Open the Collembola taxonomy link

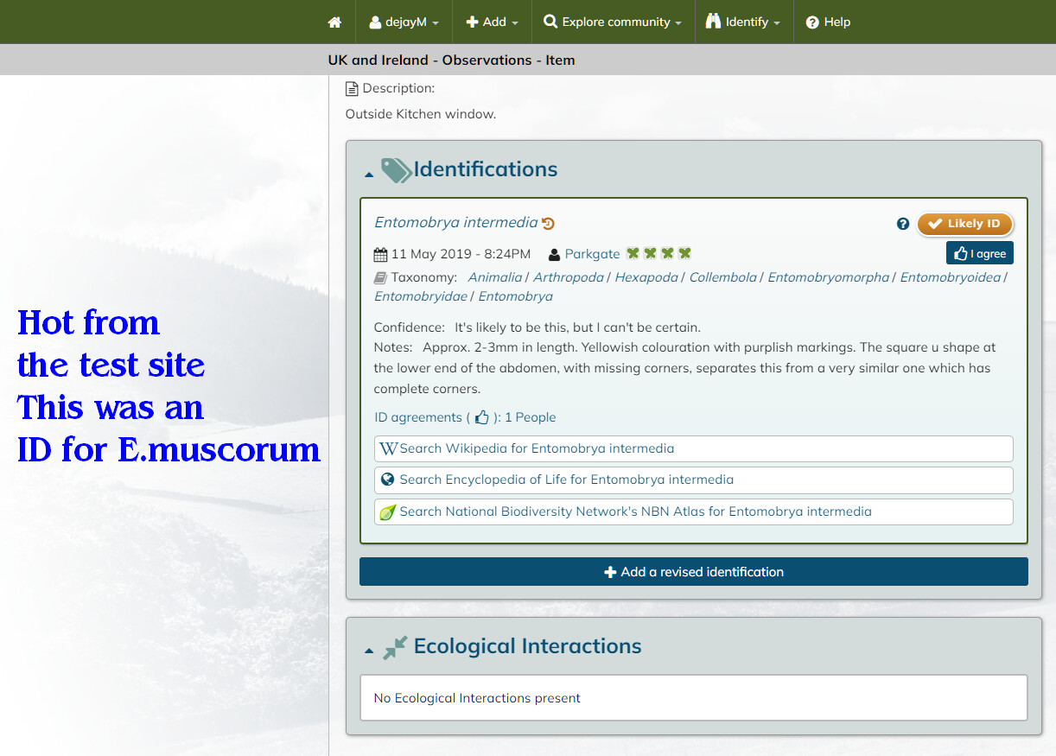click(x=722, y=277)
